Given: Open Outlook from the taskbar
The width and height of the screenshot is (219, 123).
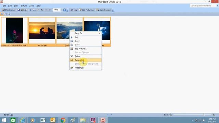Looking at the screenshot, I should [x=53, y=120].
